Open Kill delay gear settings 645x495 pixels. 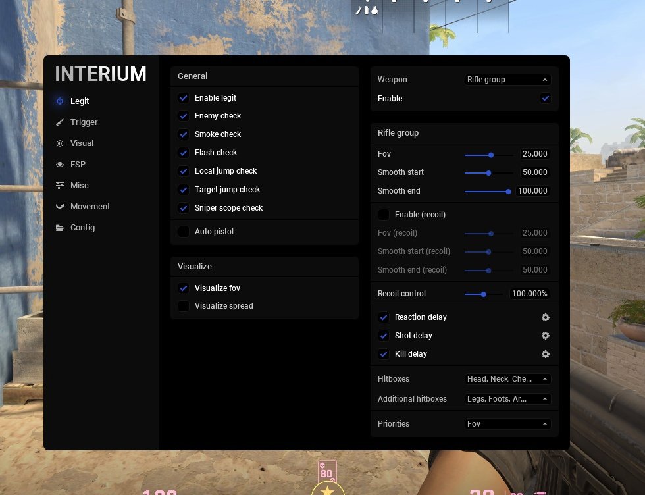pyautogui.click(x=546, y=354)
